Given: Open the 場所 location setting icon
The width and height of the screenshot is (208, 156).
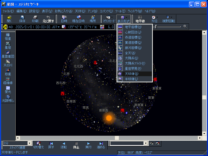Looking at the screenshot, I should tap(93, 19).
